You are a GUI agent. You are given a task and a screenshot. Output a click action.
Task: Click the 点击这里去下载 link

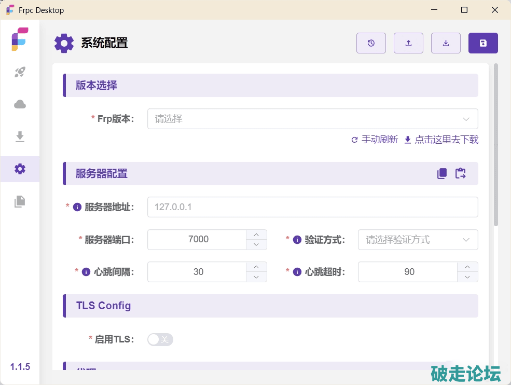[441, 140]
